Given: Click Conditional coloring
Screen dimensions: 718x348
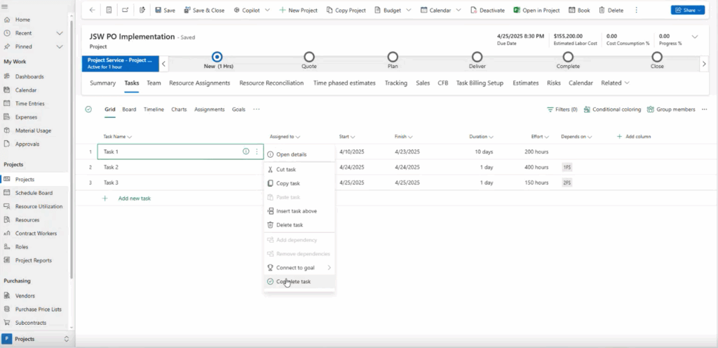Looking at the screenshot, I should point(612,109).
